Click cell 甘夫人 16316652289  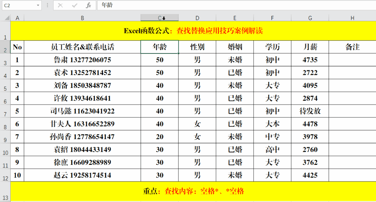coord(82,124)
